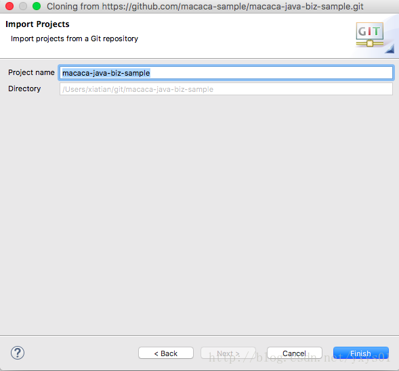Click the green zoom window button

pyautogui.click(x=37, y=6)
